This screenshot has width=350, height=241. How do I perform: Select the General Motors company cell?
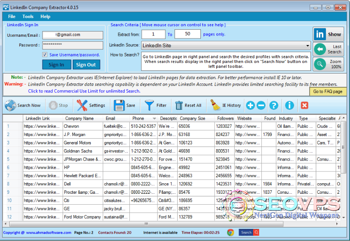(x=83, y=143)
